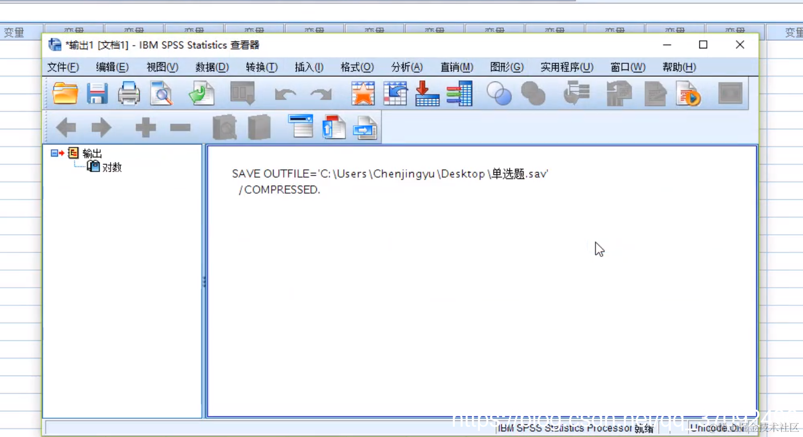803x437 pixels.
Task: Open the 窗口(W) menu
Action: coord(628,67)
